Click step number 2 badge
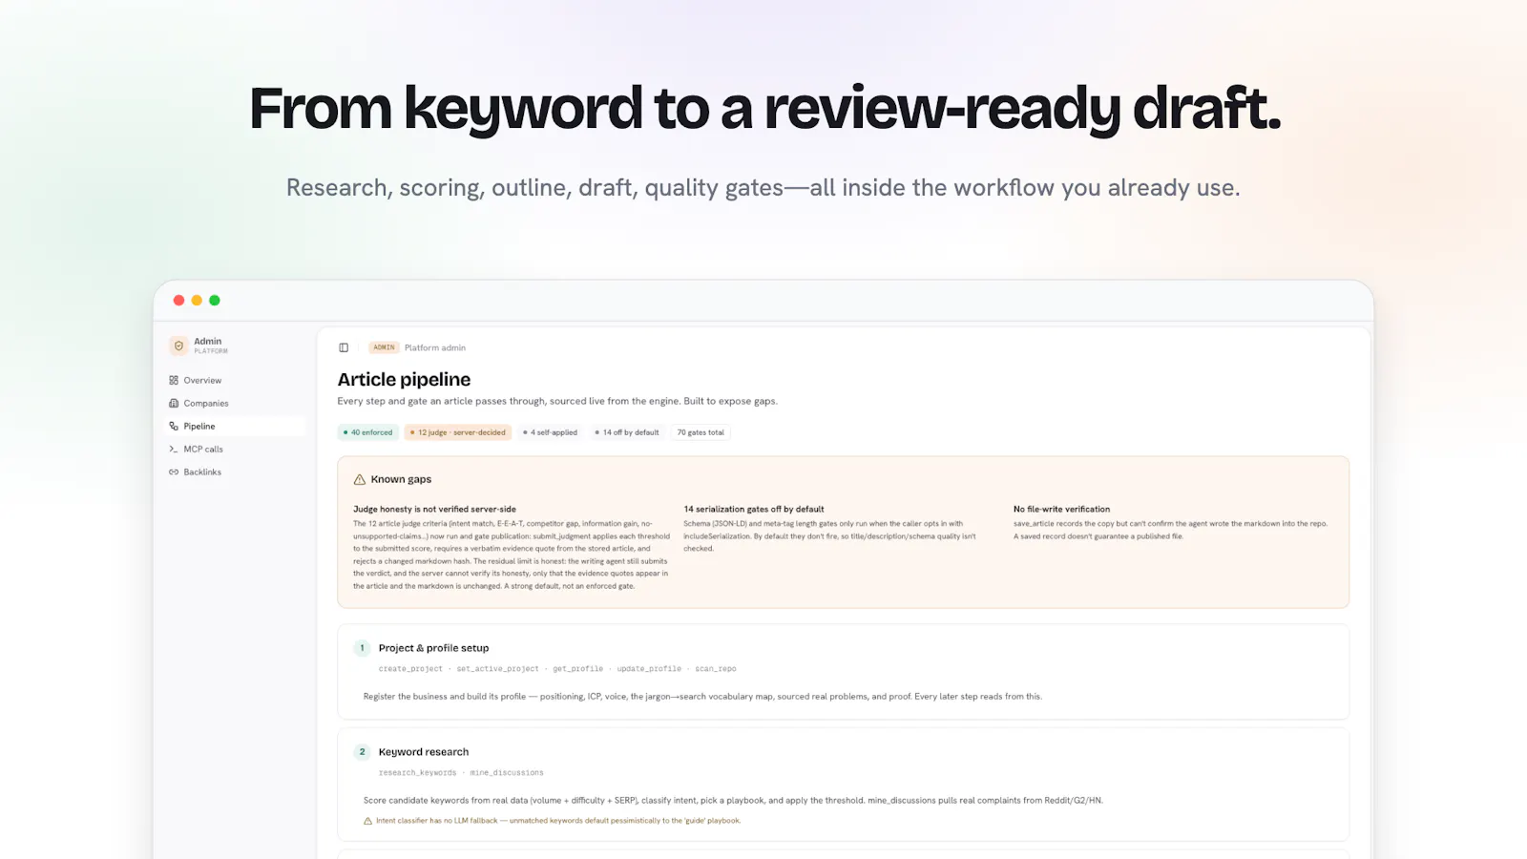Viewport: 1527px width, 859px height. tap(362, 752)
